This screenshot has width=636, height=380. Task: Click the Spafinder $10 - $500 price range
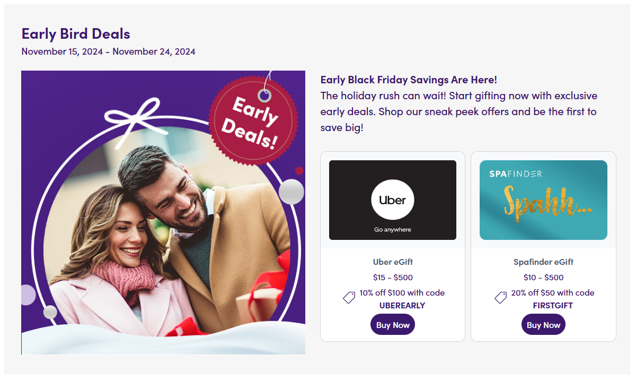tap(543, 277)
